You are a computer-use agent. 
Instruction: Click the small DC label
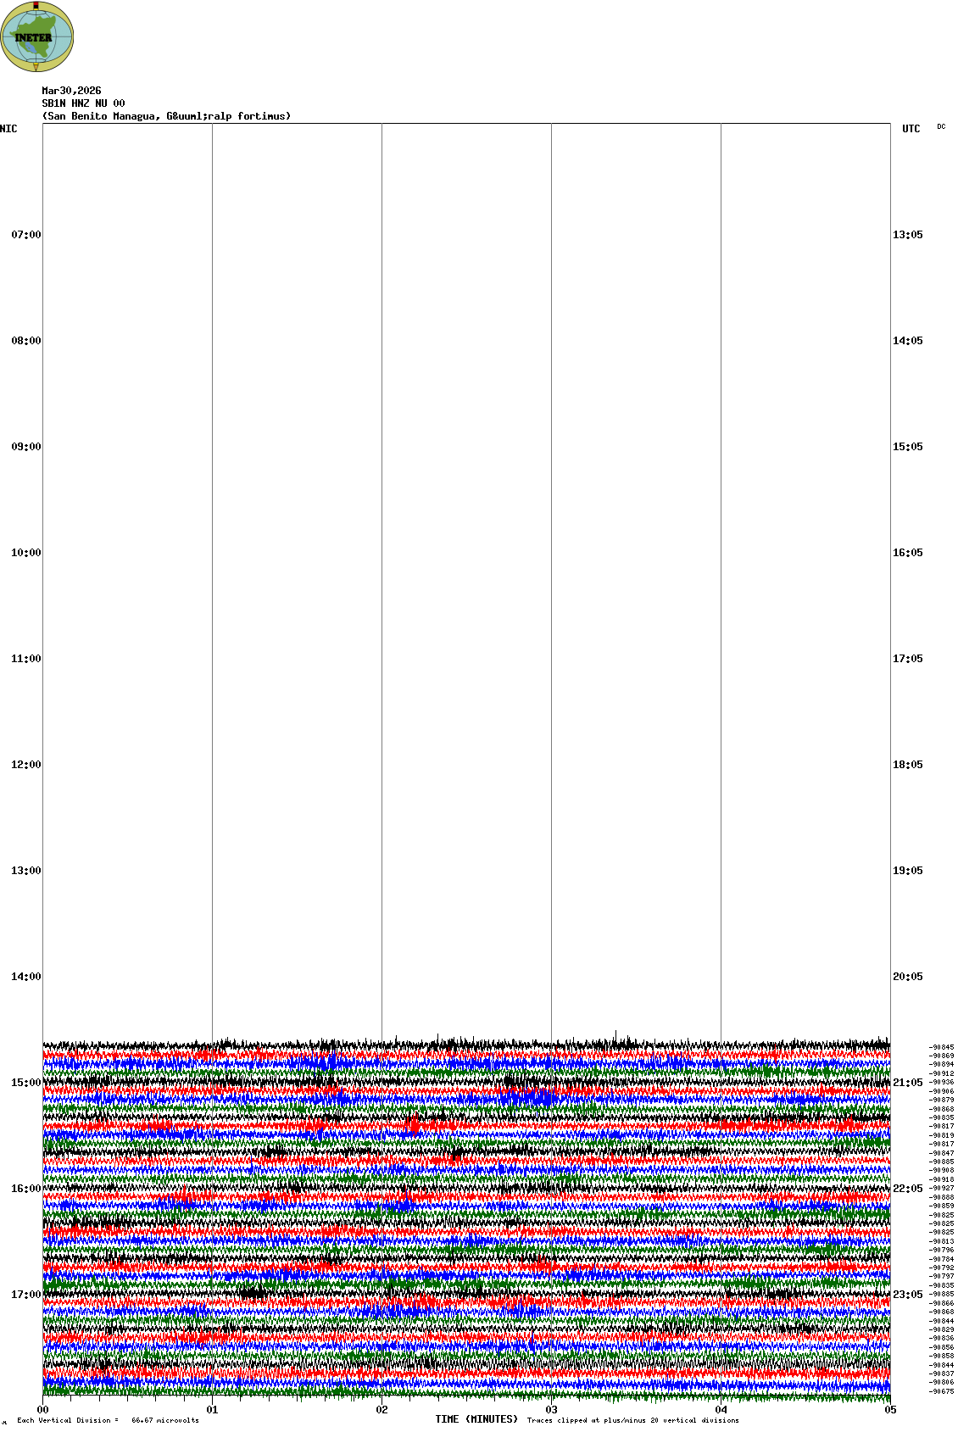coord(941,127)
